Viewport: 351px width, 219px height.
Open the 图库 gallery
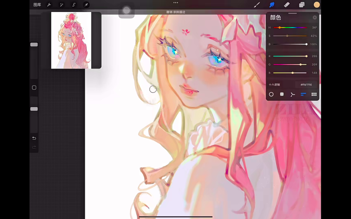(x=37, y=5)
